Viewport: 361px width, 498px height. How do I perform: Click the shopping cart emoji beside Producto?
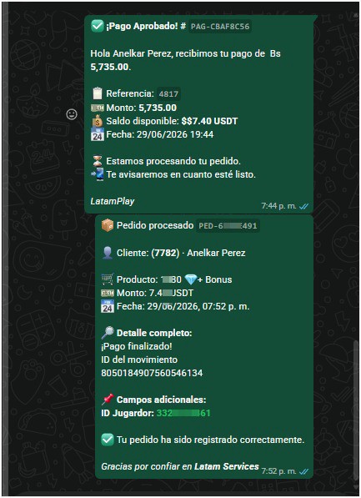point(108,279)
